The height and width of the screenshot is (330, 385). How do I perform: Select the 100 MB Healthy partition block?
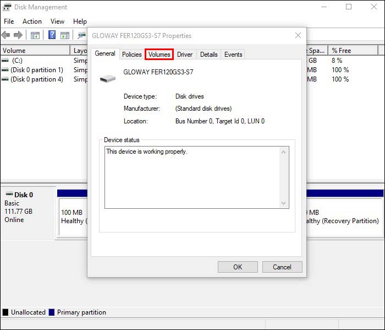tap(73, 217)
